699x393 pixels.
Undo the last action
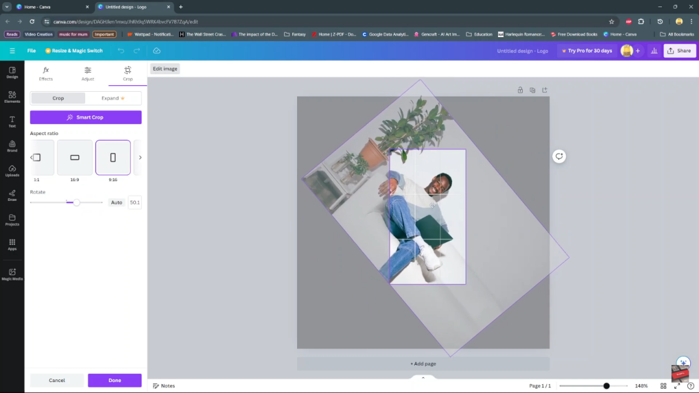pyautogui.click(x=121, y=51)
